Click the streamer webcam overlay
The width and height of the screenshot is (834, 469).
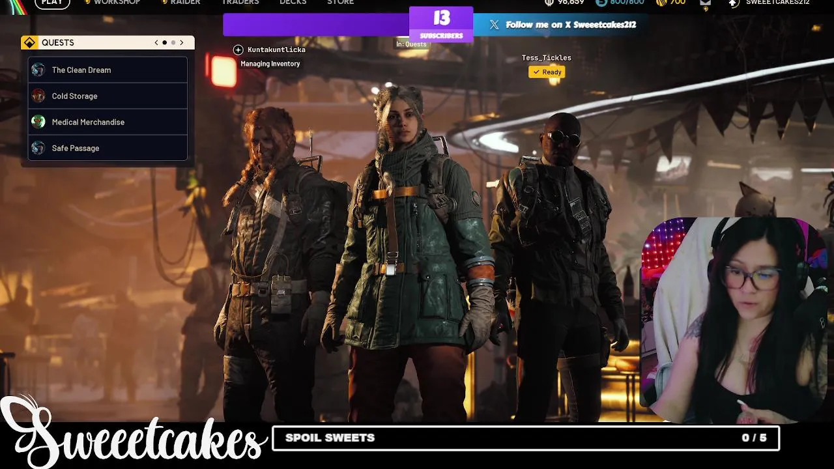click(734, 320)
